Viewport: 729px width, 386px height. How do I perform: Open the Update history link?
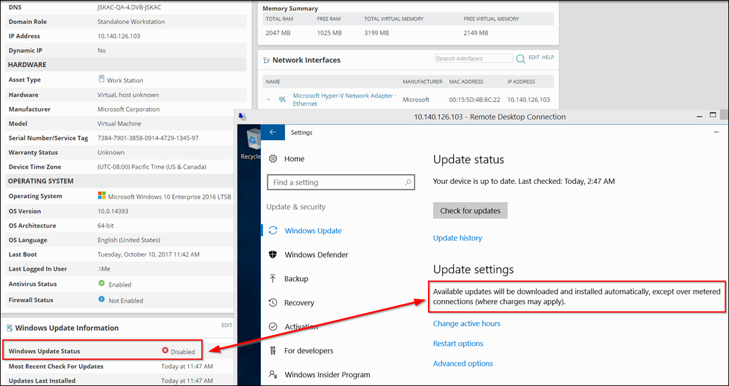tap(457, 237)
